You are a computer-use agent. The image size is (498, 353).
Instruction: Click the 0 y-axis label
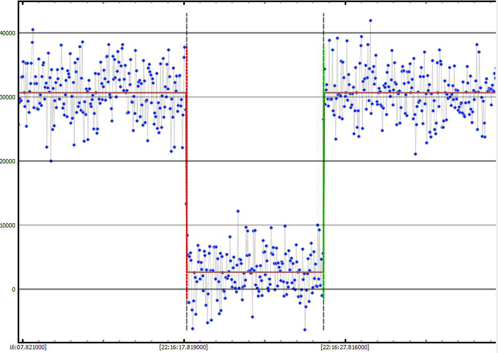[x=14, y=289]
